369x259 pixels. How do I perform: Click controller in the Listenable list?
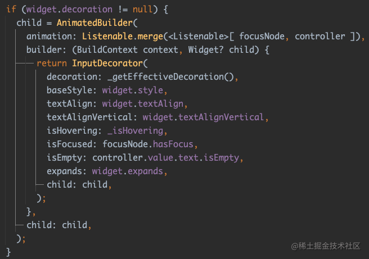point(320,37)
